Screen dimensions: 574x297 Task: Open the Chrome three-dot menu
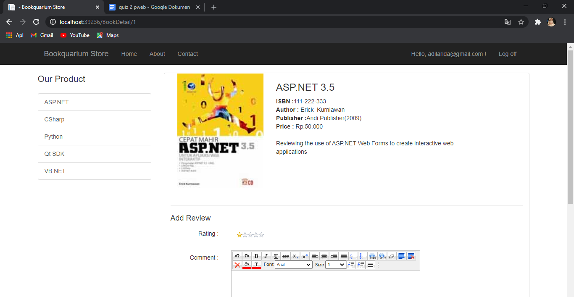(x=565, y=22)
